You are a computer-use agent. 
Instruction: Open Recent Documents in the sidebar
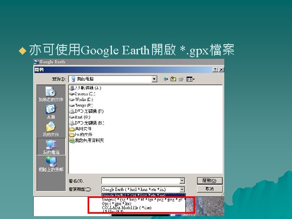point(51,94)
